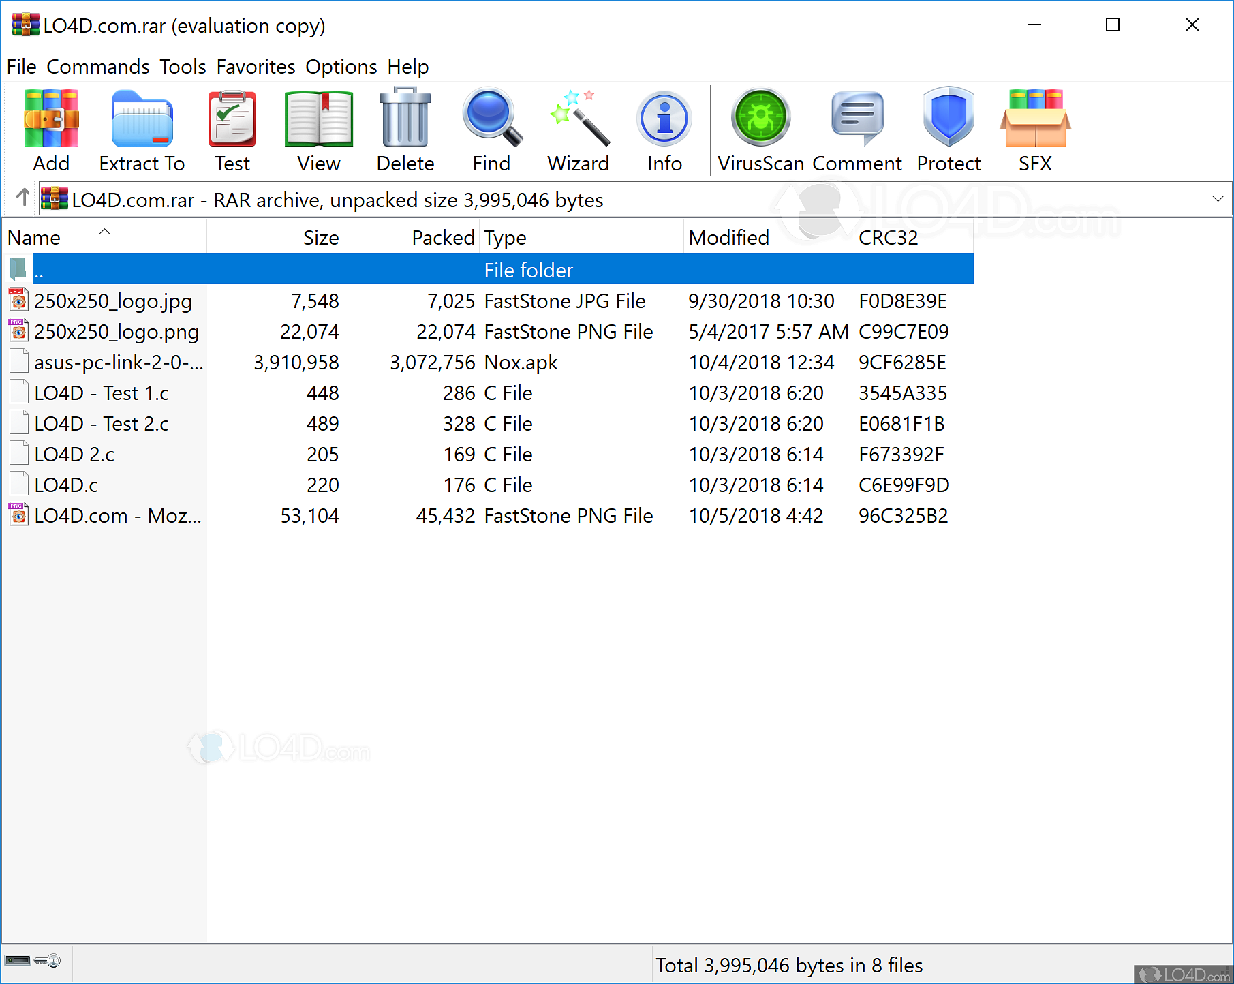Open the Options menu
The height and width of the screenshot is (984, 1234).
pos(341,67)
